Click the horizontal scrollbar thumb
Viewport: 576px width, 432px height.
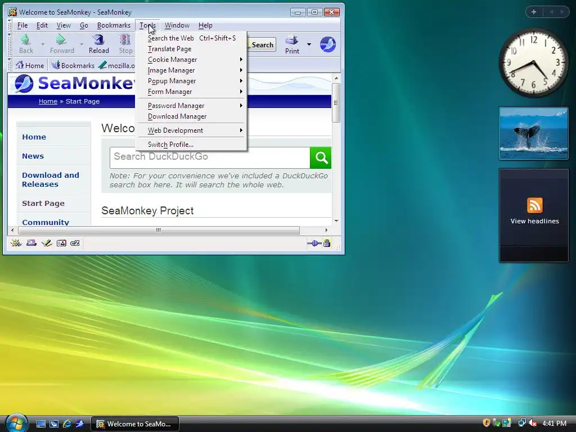159,230
